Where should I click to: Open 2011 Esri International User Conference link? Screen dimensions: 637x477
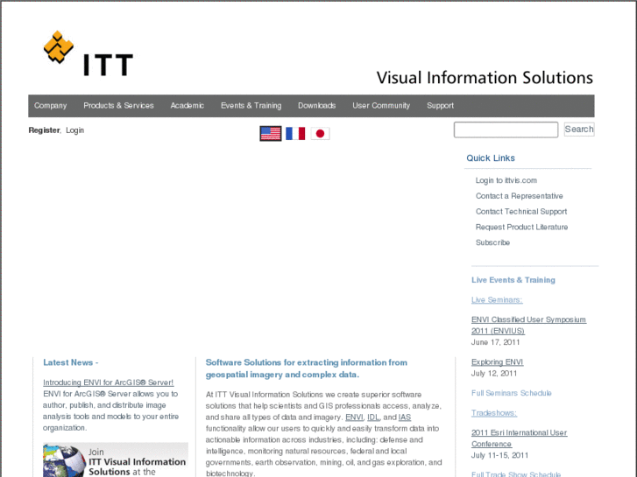[520, 438]
